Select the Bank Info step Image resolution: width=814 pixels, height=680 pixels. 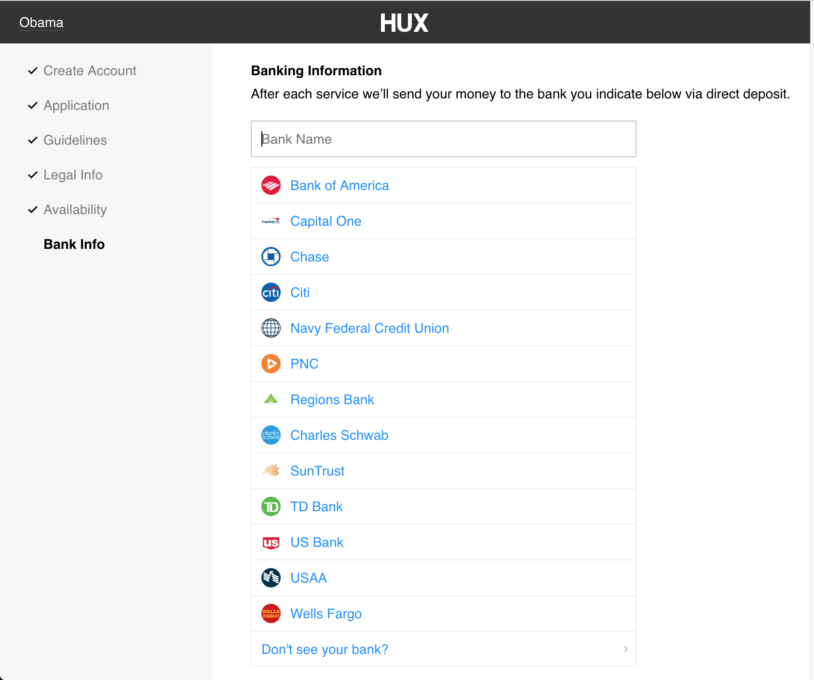pos(74,245)
